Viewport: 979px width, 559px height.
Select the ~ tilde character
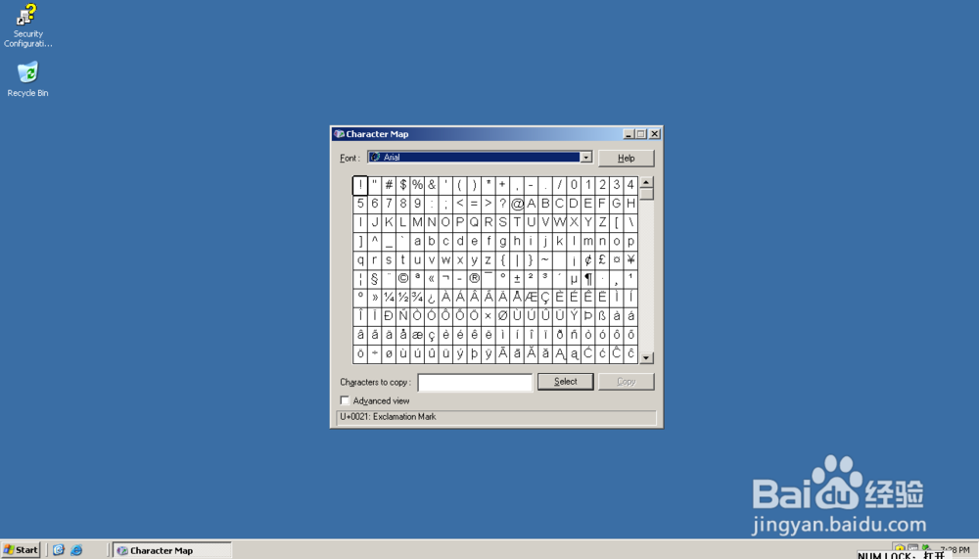point(545,259)
